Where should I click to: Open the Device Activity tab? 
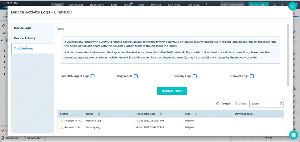(x=33, y=38)
